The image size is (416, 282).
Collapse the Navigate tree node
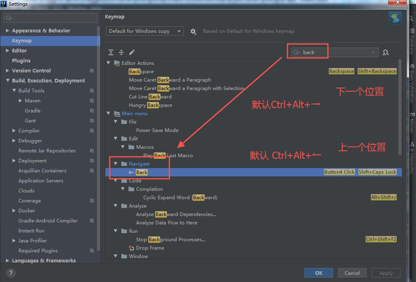point(116,164)
